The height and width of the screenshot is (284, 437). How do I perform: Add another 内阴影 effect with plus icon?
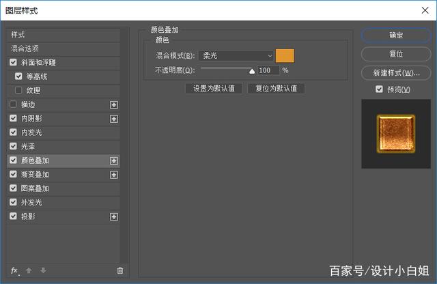coord(114,119)
